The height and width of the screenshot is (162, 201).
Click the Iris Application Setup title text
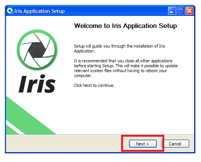(x=40, y=11)
